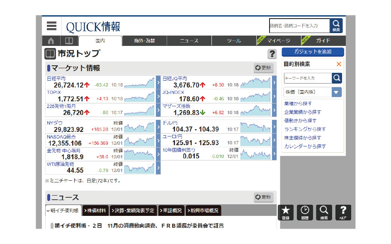Screen dimensions: 391x244
Task: Click the ? help icon near 市況トップ
Action: pyautogui.click(x=272, y=53)
